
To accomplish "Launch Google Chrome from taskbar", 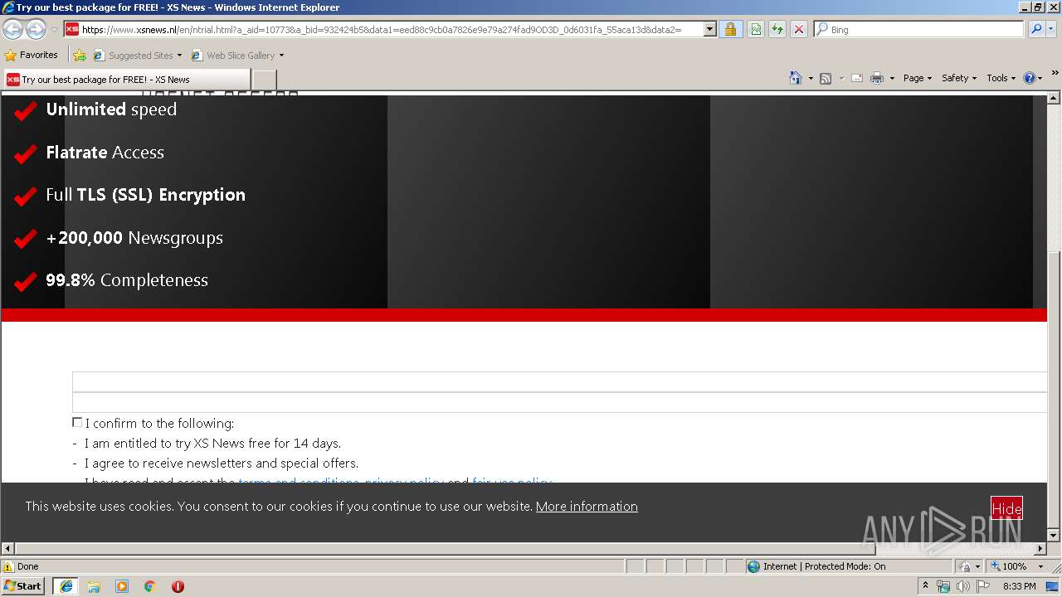I will (150, 586).
